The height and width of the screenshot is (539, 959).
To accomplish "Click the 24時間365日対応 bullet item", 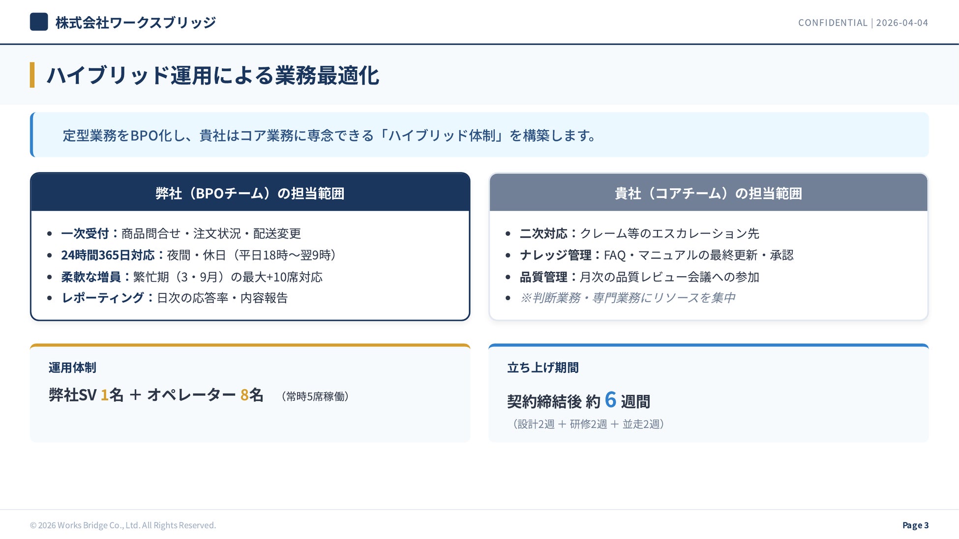I will point(199,255).
